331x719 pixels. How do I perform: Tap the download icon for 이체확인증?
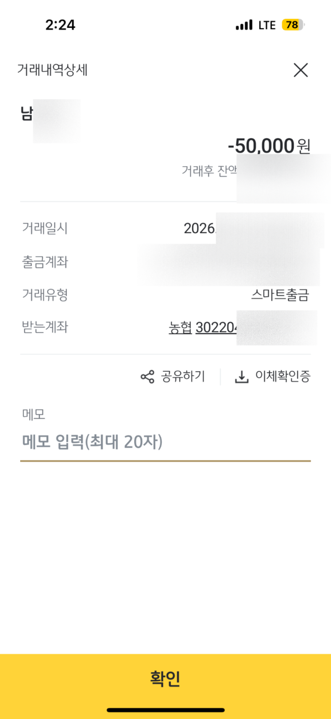click(242, 377)
